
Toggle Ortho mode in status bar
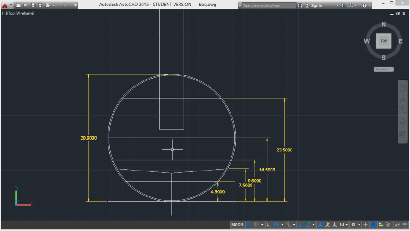(x=269, y=225)
